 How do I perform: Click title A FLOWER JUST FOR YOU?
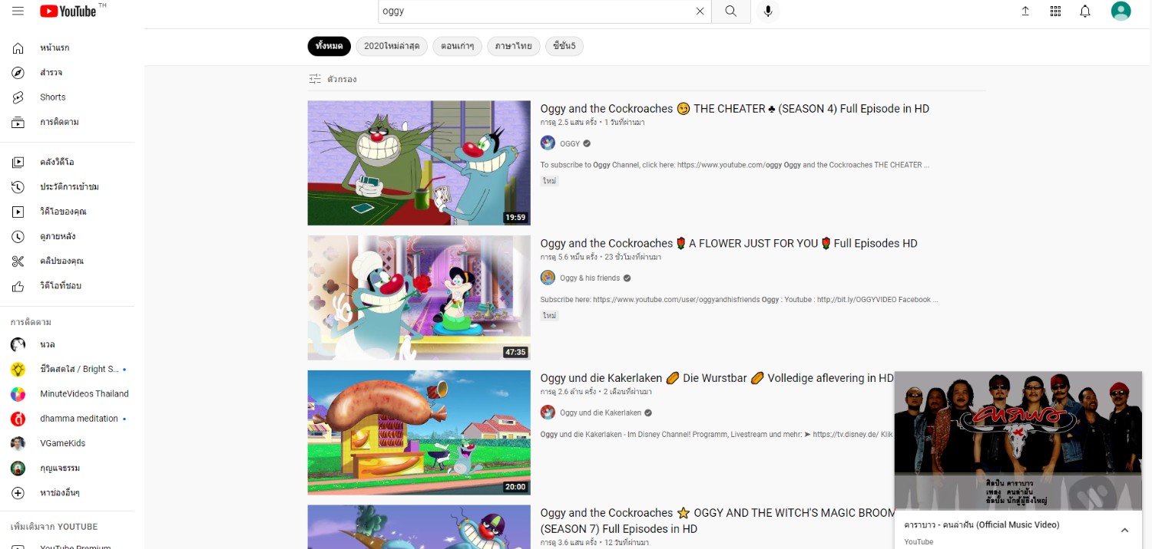[x=729, y=244]
